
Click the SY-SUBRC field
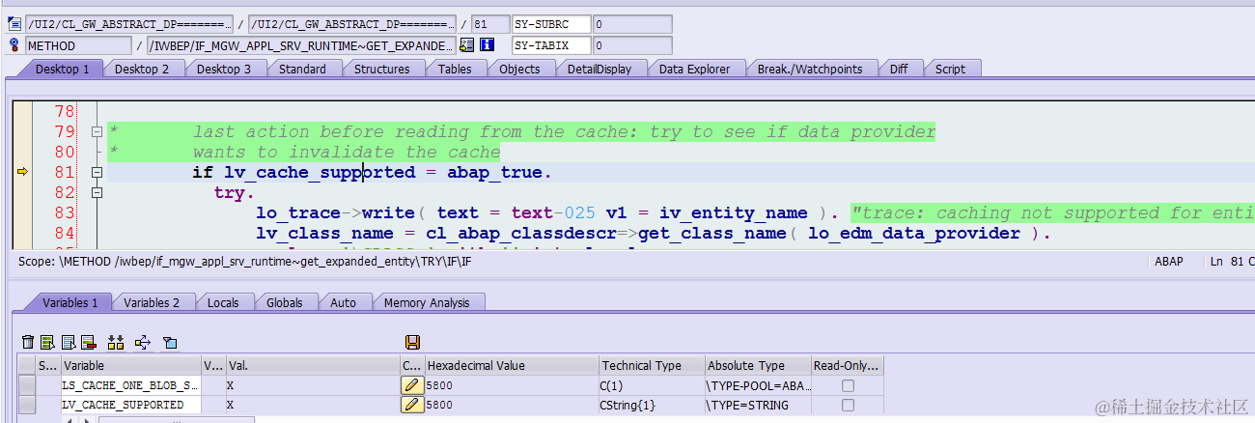tap(550, 24)
